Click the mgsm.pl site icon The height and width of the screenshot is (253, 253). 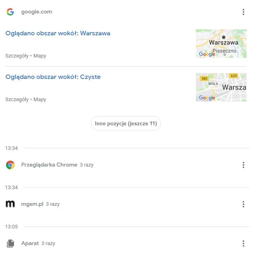(x=10, y=204)
